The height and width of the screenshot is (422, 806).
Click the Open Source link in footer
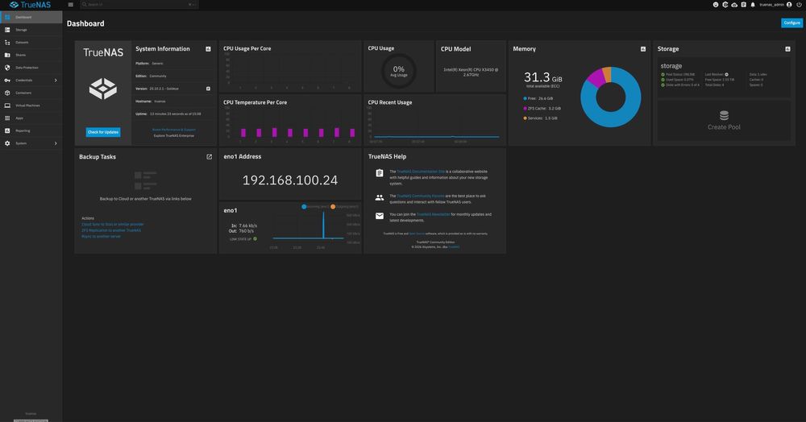click(417, 234)
